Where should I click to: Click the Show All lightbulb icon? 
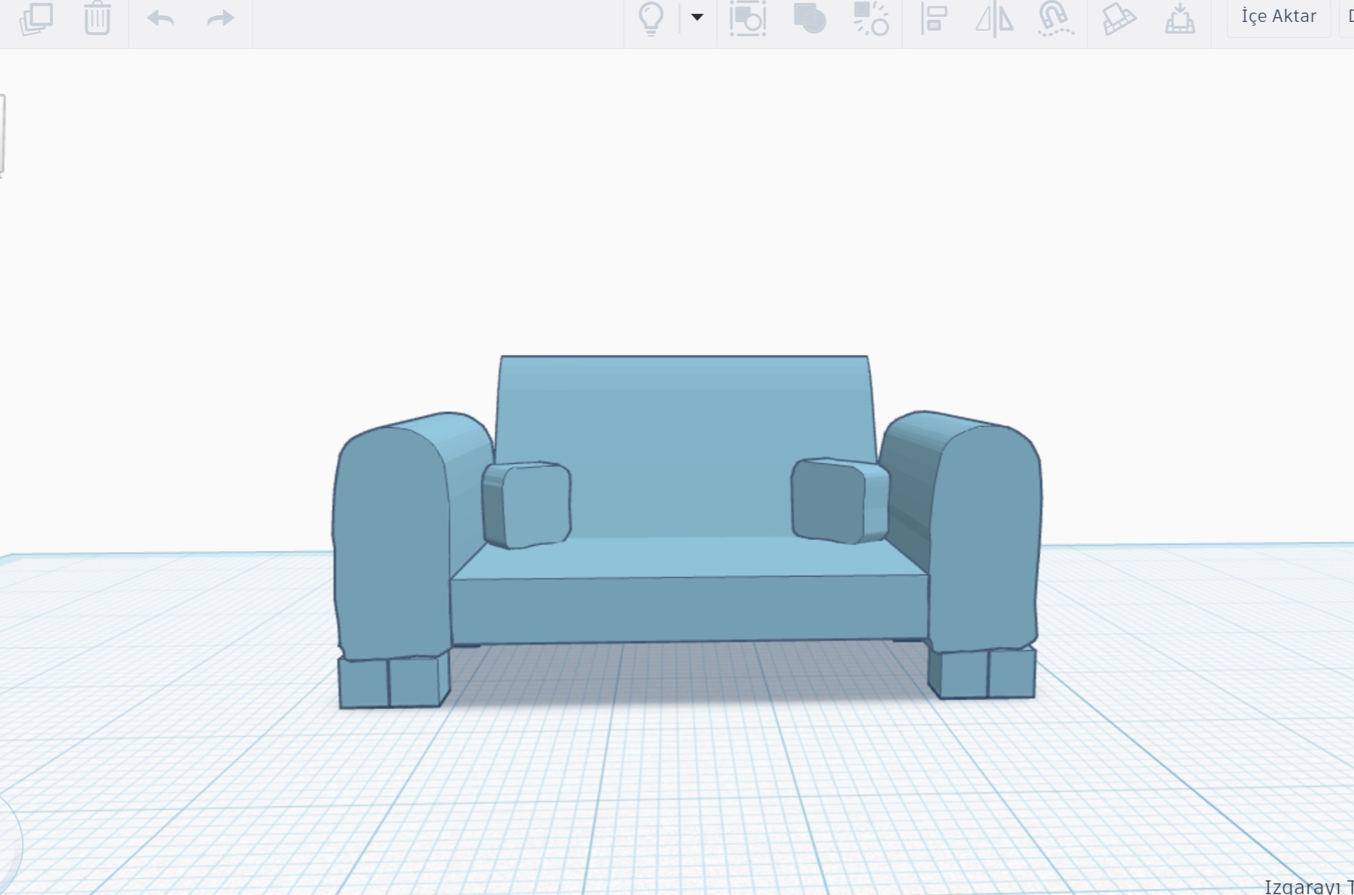coord(651,18)
